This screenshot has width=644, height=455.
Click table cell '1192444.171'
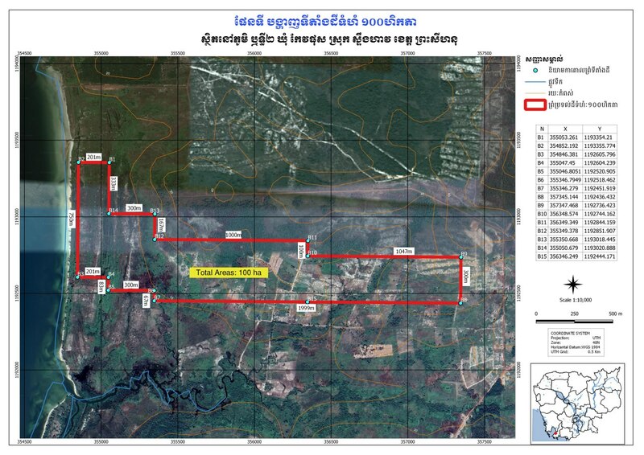[600, 256]
